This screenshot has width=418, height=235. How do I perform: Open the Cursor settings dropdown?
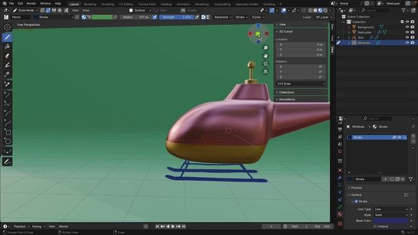coord(259,17)
